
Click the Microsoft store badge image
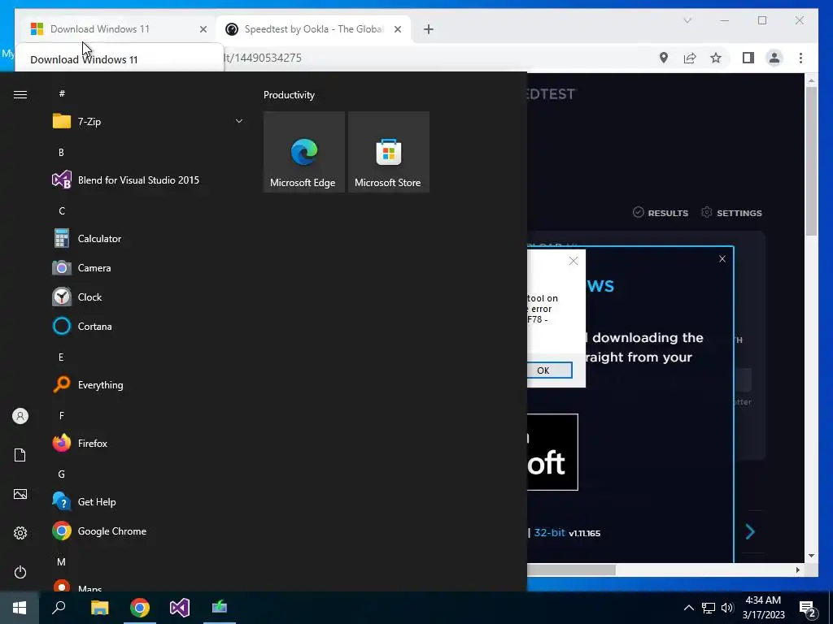552,452
